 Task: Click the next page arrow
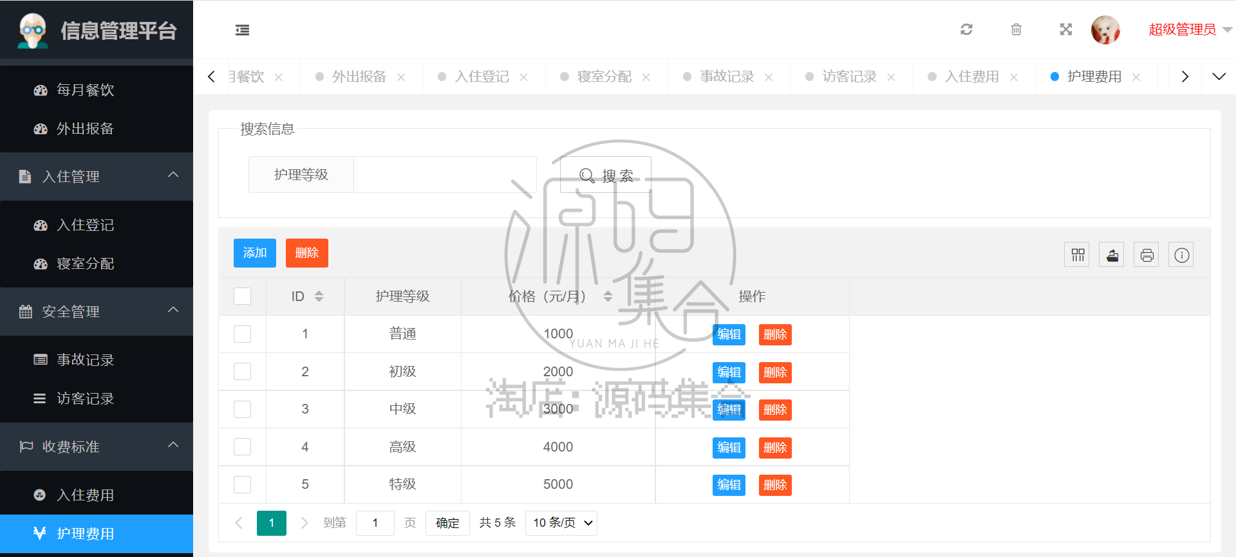pyautogui.click(x=304, y=523)
